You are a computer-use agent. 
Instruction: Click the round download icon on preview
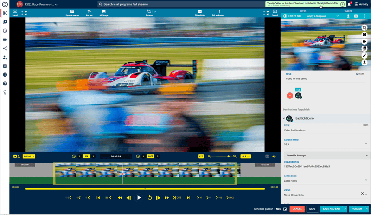[365, 62]
